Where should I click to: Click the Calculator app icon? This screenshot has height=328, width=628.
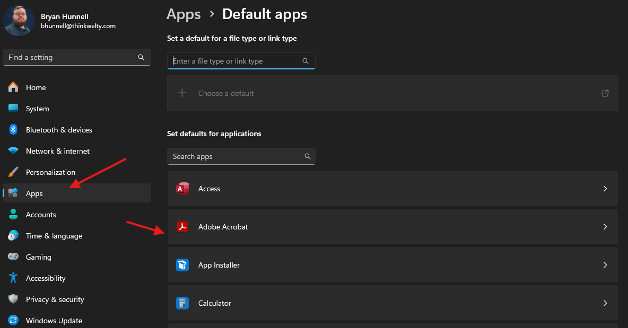pyautogui.click(x=182, y=303)
